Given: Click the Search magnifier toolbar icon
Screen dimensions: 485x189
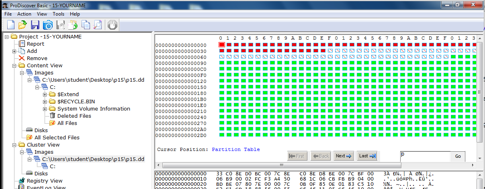Looking at the screenshot, I should pyautogui.click(x=98, y=25).
